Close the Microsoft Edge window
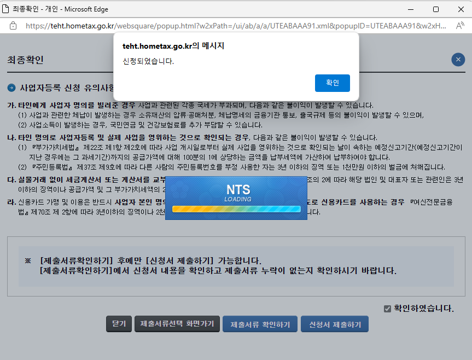The height and width of the screenshot is (360, 472). tap(461, 9)
